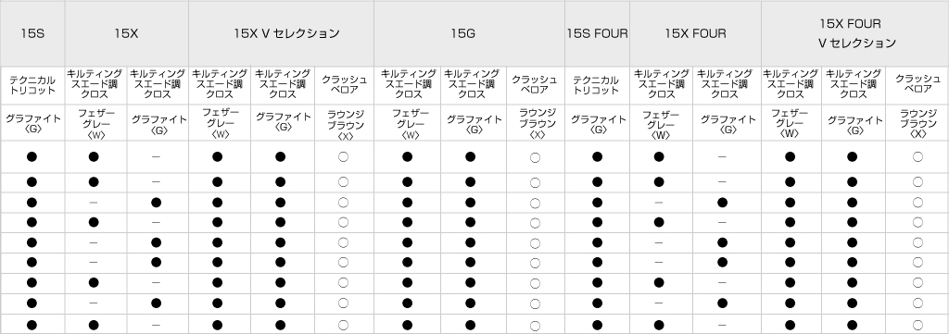The image size is (949, 334).
Task: Select ラウンジブラウン〈X〉 cell under 15G
Action: click(535, 123)
